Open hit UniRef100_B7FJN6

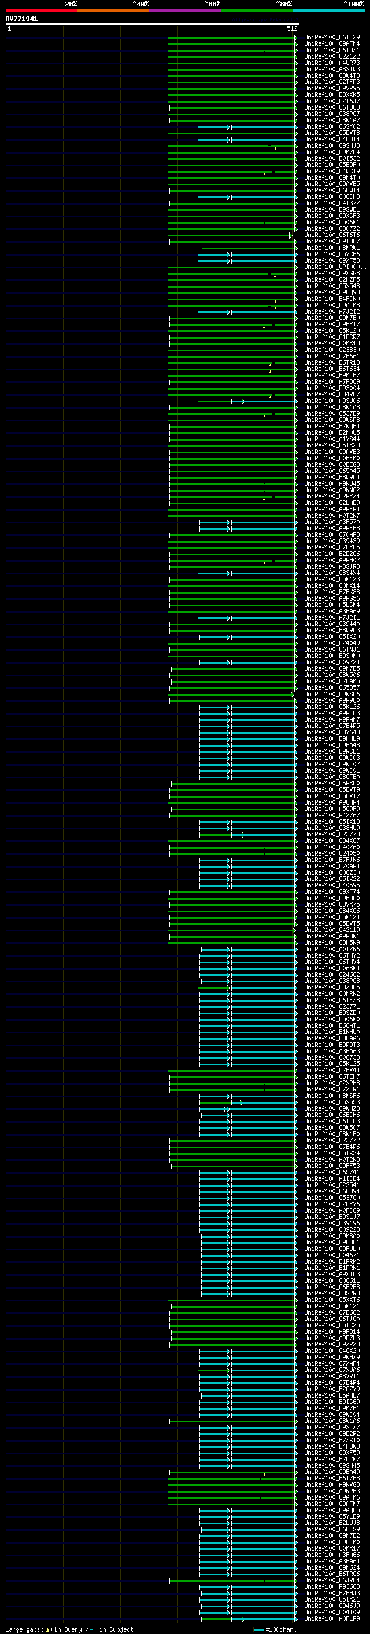pos(332,860)
